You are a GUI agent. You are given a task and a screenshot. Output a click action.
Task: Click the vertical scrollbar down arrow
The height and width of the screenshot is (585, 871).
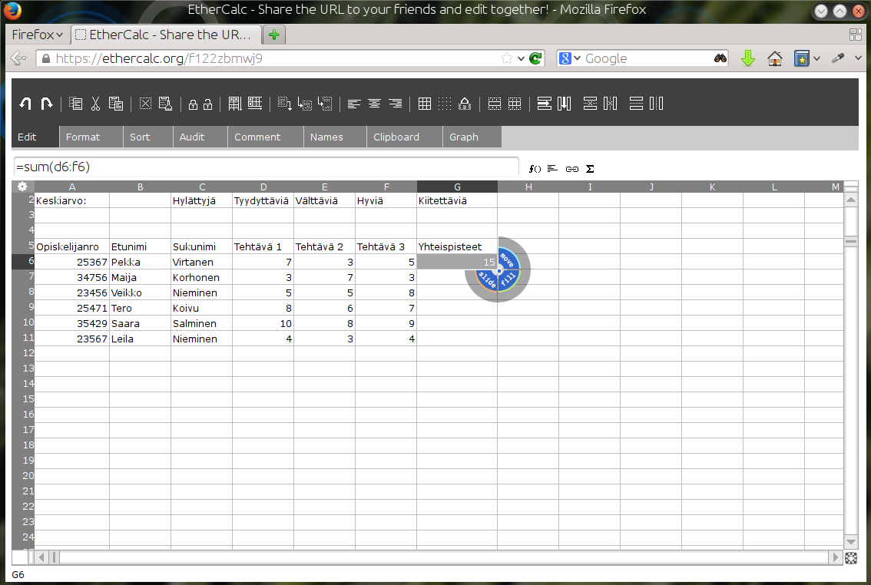click(850, 541)
